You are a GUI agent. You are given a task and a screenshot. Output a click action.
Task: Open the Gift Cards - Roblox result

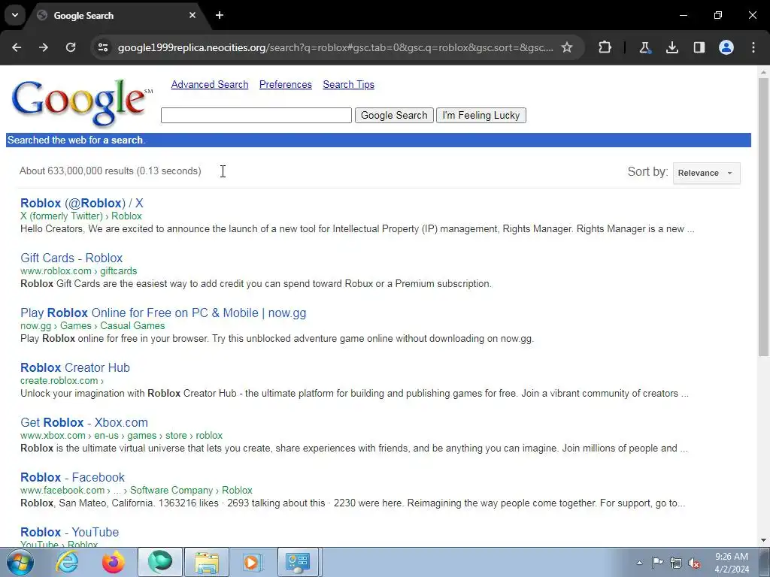click(x=71, y=258)
